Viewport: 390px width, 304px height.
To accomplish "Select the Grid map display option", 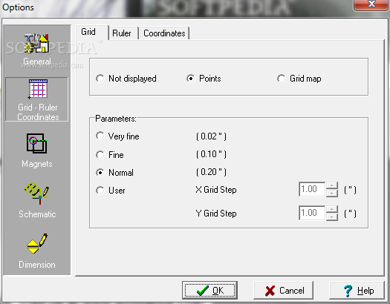I will (299, 79).
